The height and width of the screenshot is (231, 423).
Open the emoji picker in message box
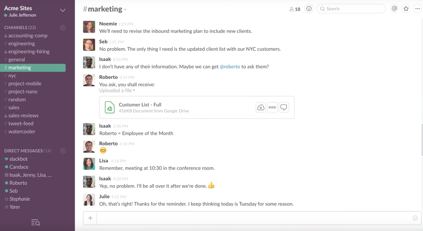(x=415, y=218)
